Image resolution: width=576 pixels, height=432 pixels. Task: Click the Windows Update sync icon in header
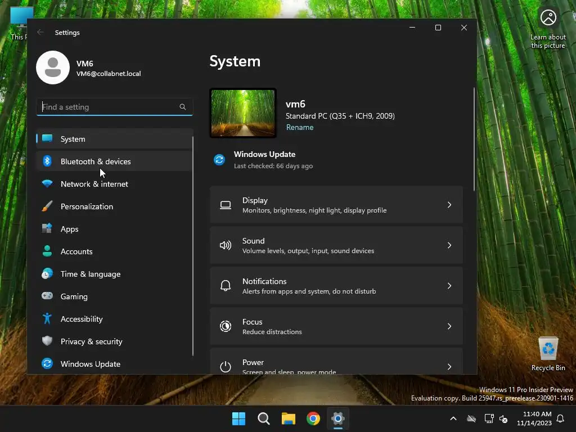coord(219,160)
